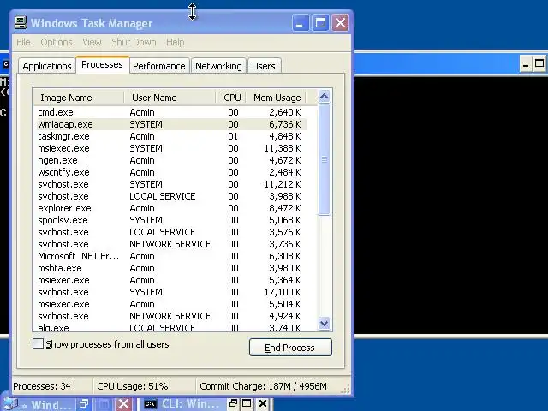548x411 pixels.
Task: Minimize the background console window
Action: click(x=525, y=64)
